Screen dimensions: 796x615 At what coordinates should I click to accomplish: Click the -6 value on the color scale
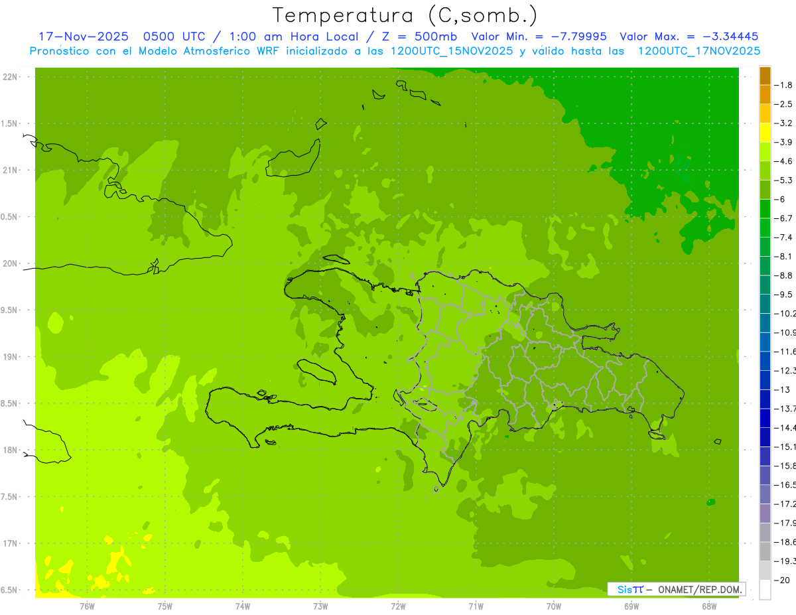point(780,199)
